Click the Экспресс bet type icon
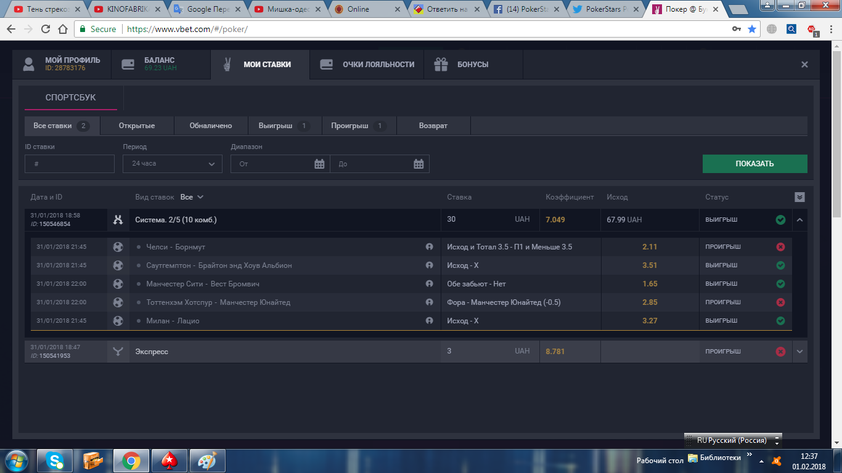The height and width of the screenshot is (473, 842). click(x=118, y=352)
